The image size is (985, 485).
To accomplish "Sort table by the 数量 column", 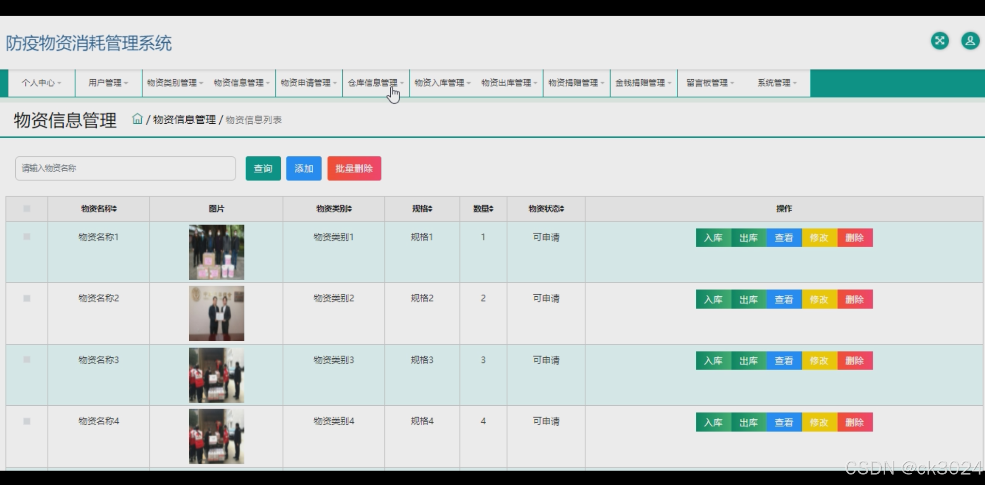I will click(483, 209).
